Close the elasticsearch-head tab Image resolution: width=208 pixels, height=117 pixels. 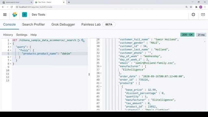click(x=32, y=2)
